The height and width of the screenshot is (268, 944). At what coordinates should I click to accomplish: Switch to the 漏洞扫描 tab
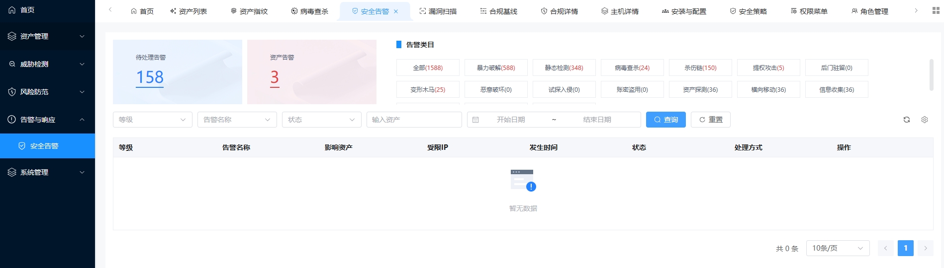438,11
